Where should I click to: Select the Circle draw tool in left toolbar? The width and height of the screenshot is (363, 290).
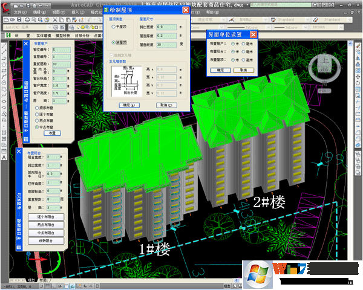[5, 83]
